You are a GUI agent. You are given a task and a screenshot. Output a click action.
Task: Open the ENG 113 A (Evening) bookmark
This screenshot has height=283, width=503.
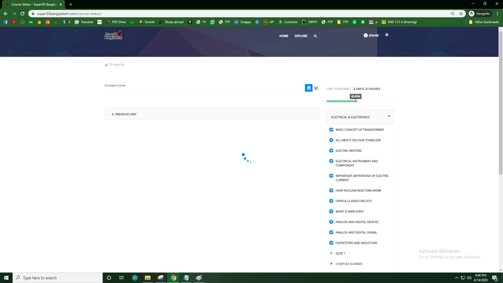(x=399, y=22)
